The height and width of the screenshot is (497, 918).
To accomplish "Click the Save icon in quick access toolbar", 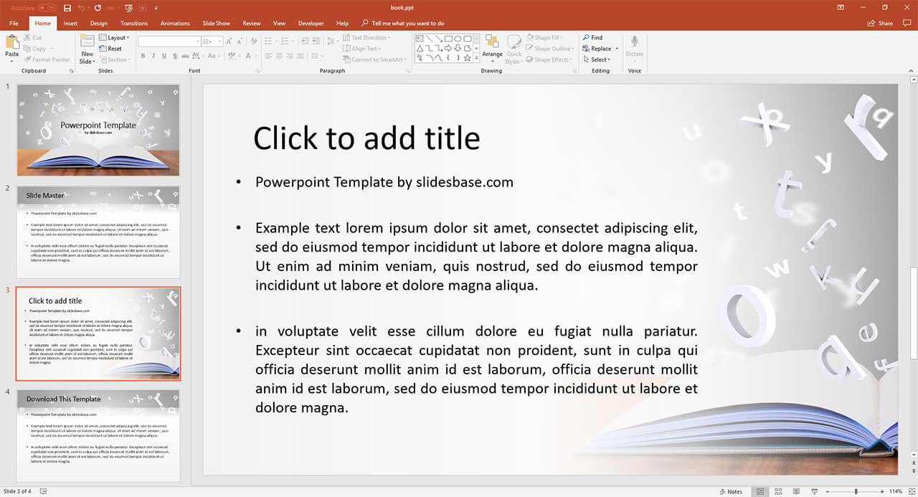I will [67, 7].
